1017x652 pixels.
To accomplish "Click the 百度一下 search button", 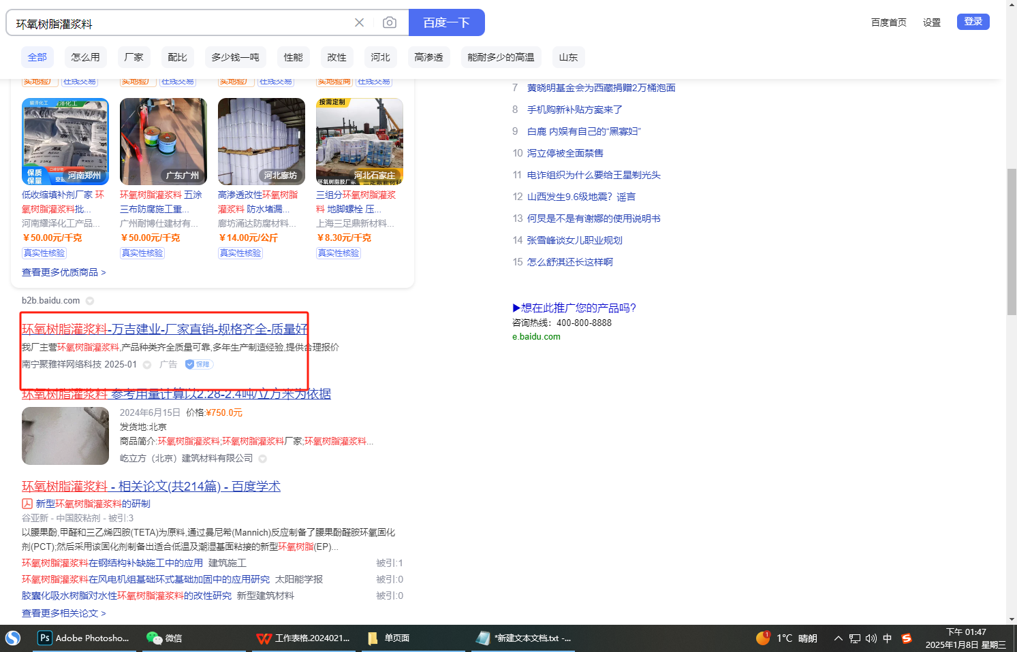I will 447,22.
